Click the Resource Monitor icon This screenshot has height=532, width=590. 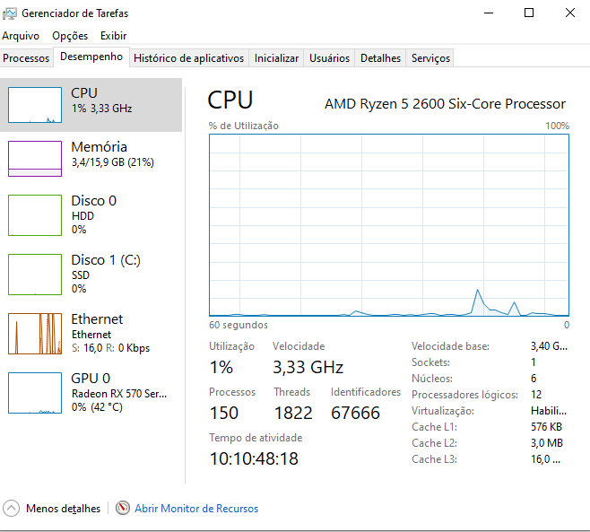(123, 509)
